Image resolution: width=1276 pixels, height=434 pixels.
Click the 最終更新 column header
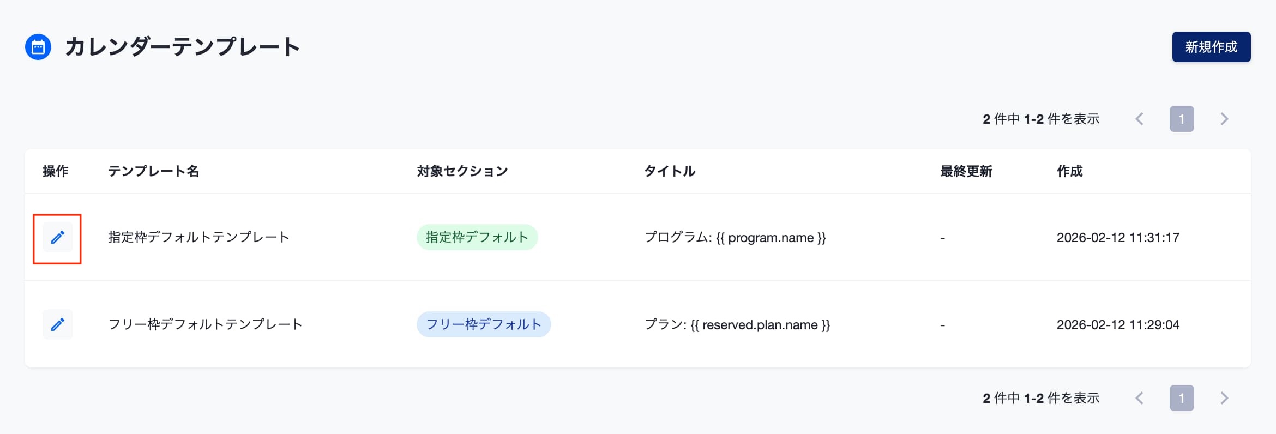966,171
